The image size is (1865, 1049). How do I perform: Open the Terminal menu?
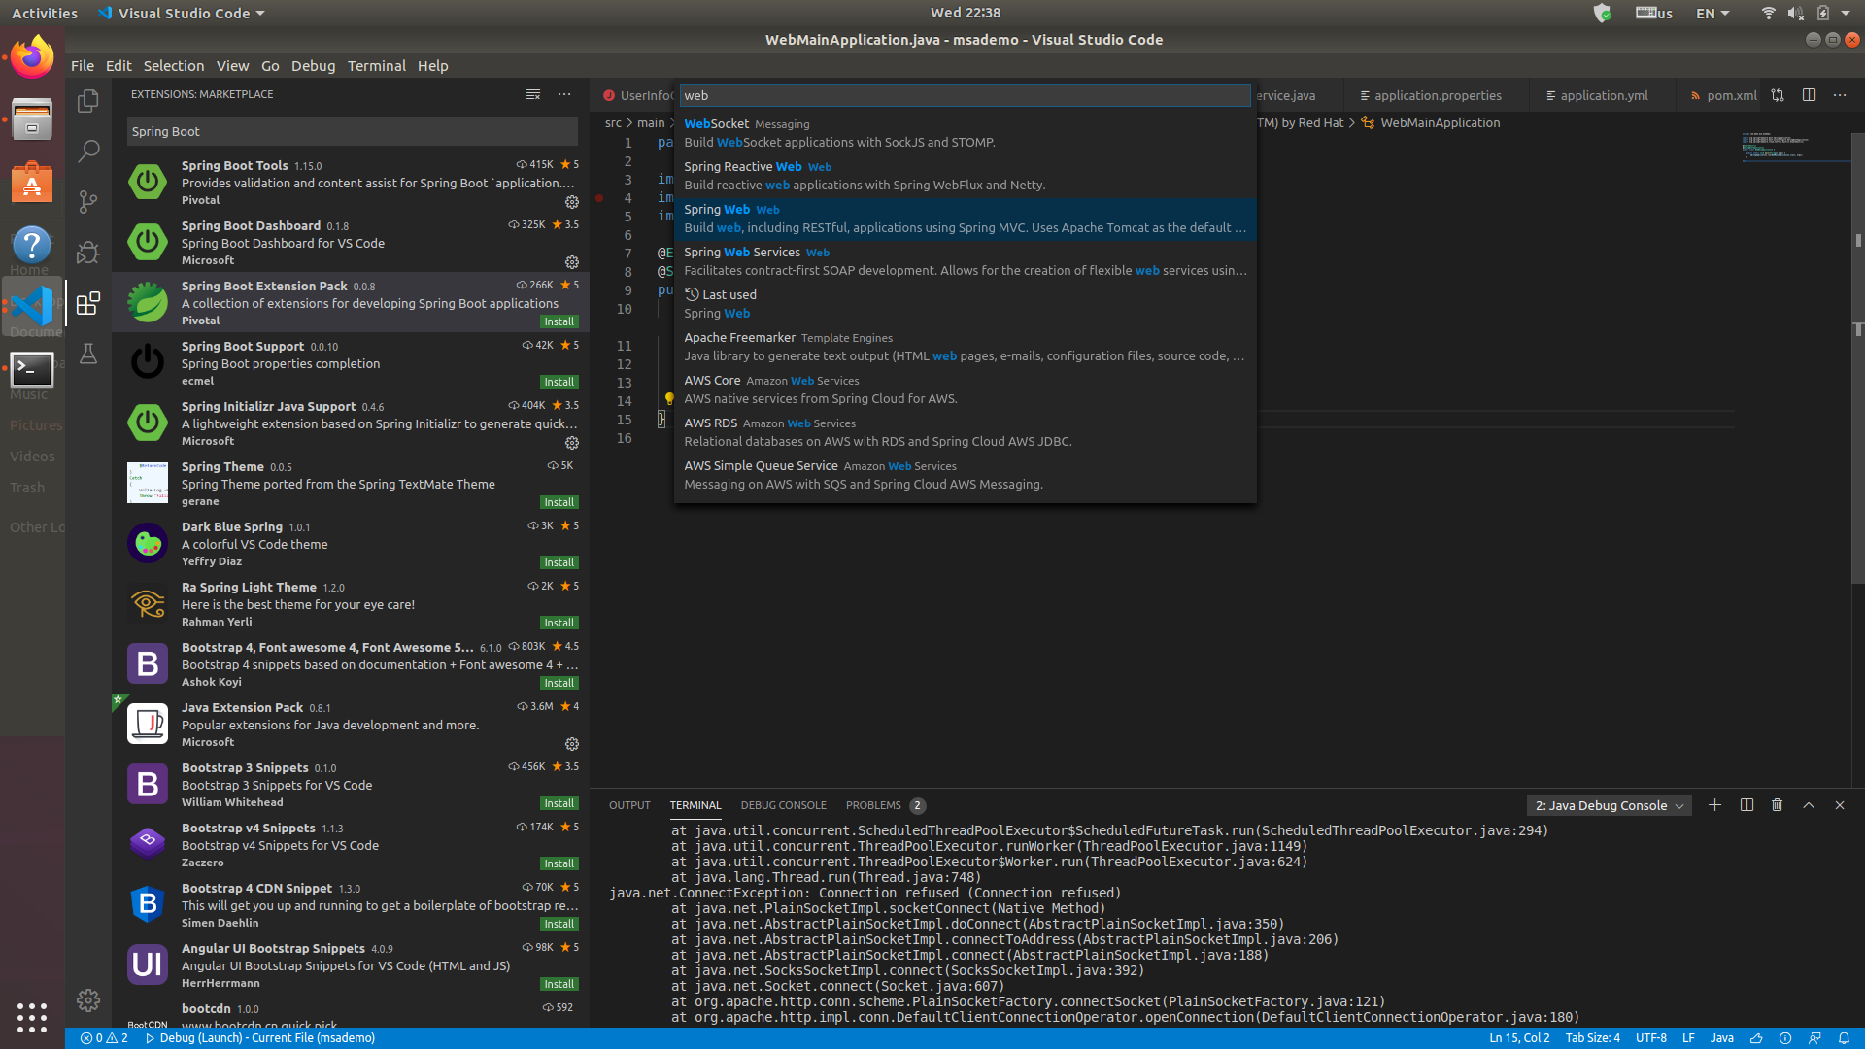pyautogui.click(x=377, y=66)
